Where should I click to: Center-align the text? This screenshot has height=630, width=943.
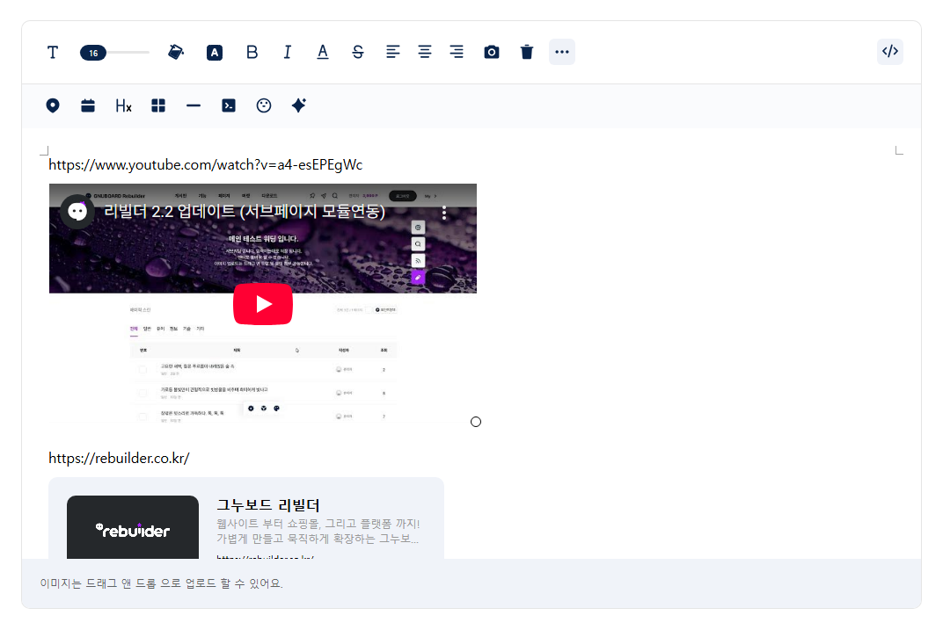pyautogui.click(x=425, y=52)
